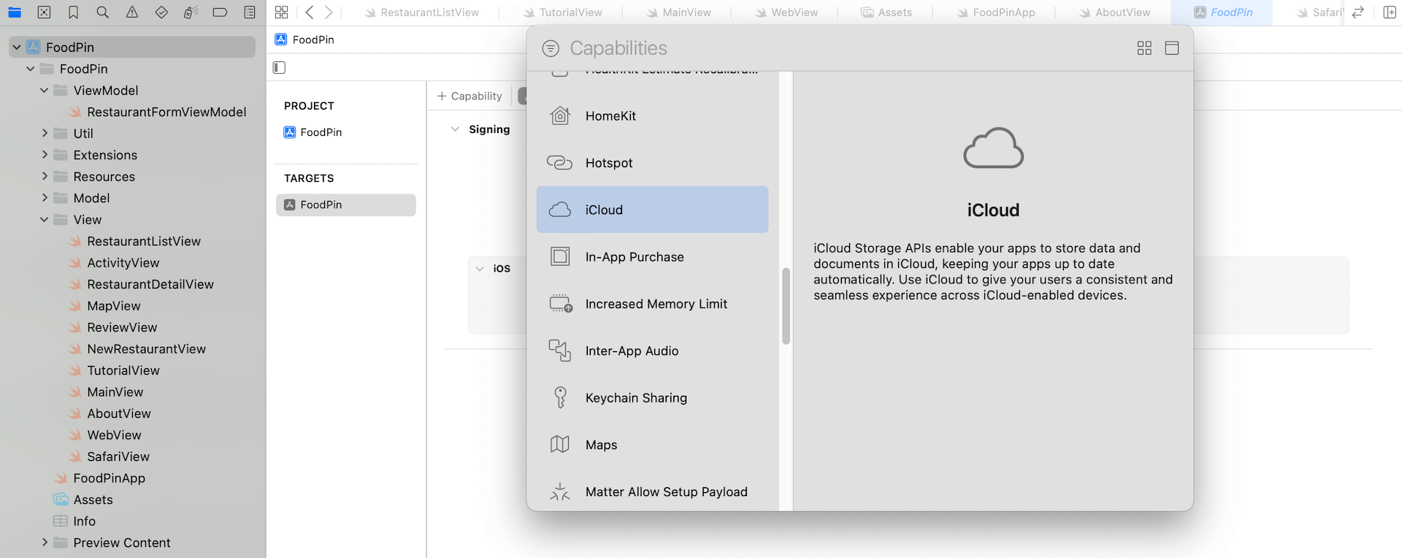Image resolution: width=1402 pixels, height=558 pixels.
Task: Switch to the AboutView editor tab
Action: (1115, 12)
